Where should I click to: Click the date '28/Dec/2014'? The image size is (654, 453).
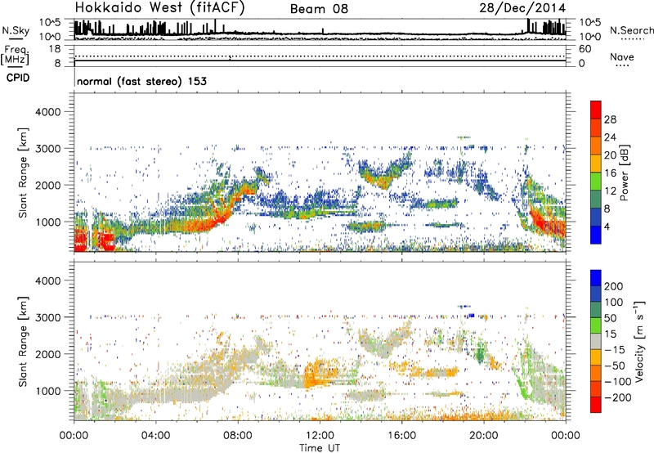pyautogui.click(x=522, y=7)
